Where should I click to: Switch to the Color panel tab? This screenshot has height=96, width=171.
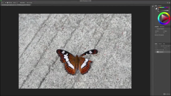tap(156, 6)
